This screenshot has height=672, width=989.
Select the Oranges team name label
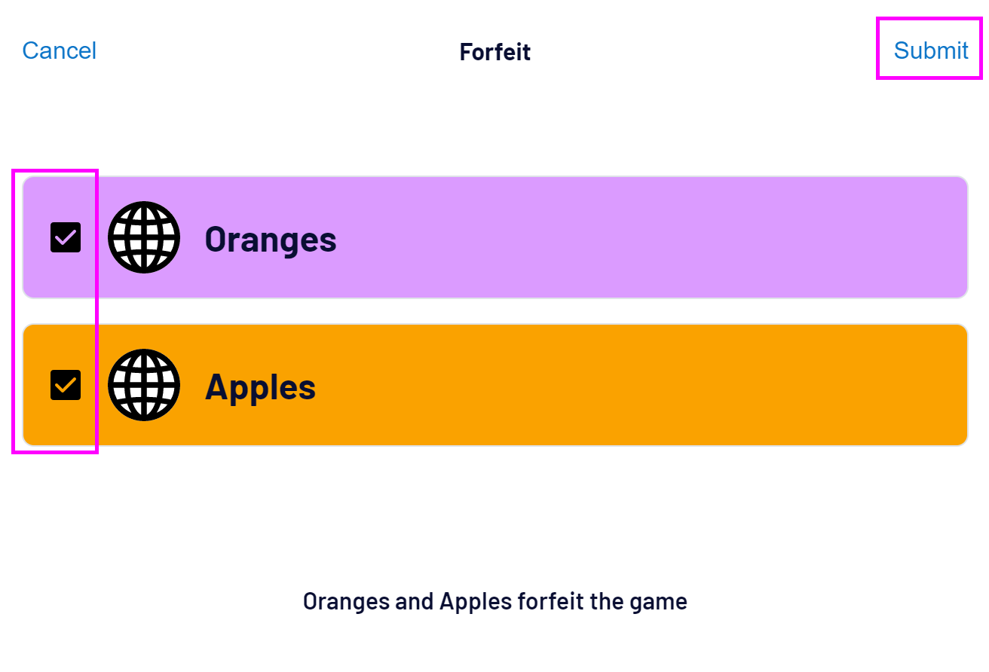[271, 239]
